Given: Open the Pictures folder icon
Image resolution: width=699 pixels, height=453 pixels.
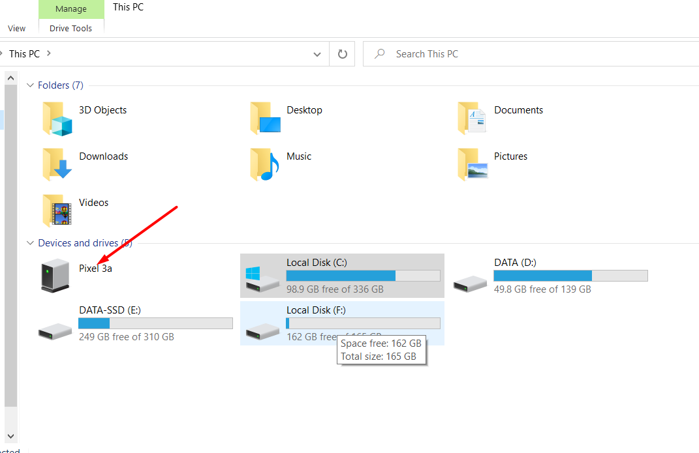Looking at the screenshot, I should pyautogui.click(x=472, y=164).
